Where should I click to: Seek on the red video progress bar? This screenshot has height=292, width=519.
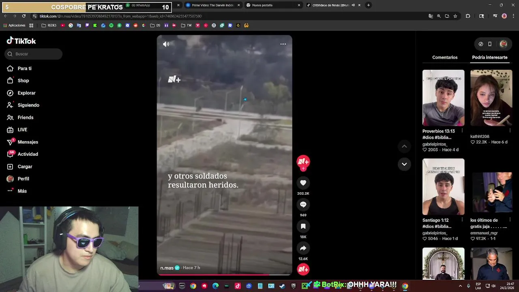coord(224,275)
